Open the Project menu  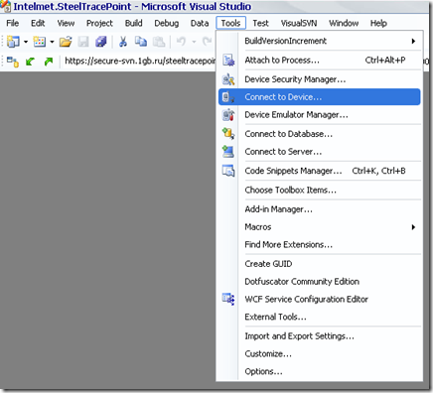(x=99, y=23)
